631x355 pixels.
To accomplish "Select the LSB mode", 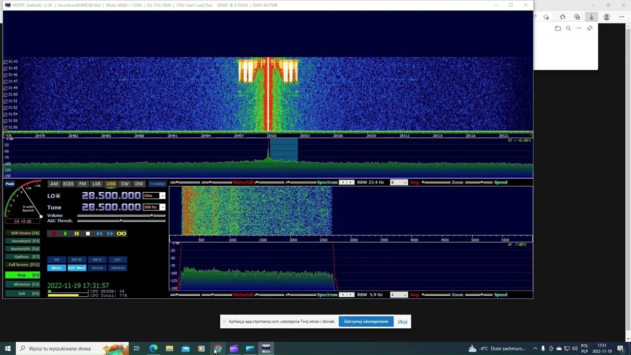I will coord(97,184).
